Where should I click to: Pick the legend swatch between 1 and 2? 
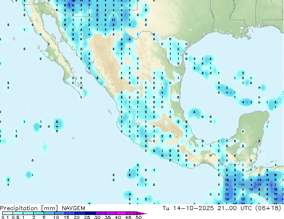(x=28, y=213)
